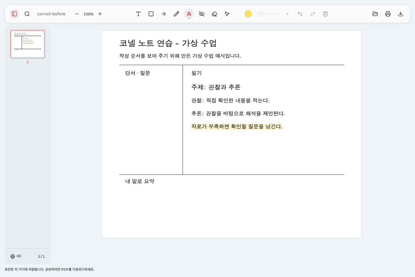This screenshot has height=277, width=415.
Task: Change language with KO button
Action: [x=16, y=256]
